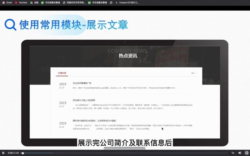
Task: Click the 0:00/0:48 time display
Action: tap(13, 153)
